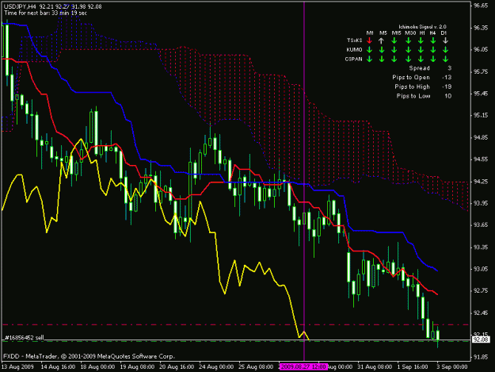Click the 'Ichimoku Signal v. 2.0' title
Screen dimensions: 495x372
click(x=422, y=27)
